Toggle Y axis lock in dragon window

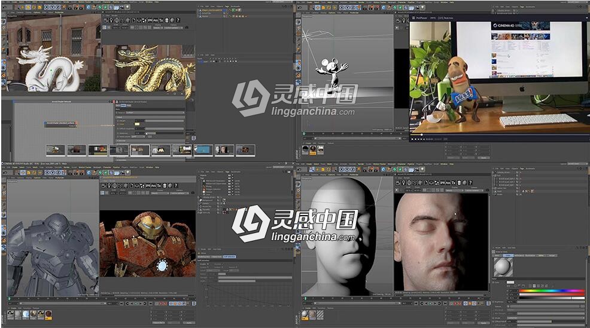tap(53, 7)
